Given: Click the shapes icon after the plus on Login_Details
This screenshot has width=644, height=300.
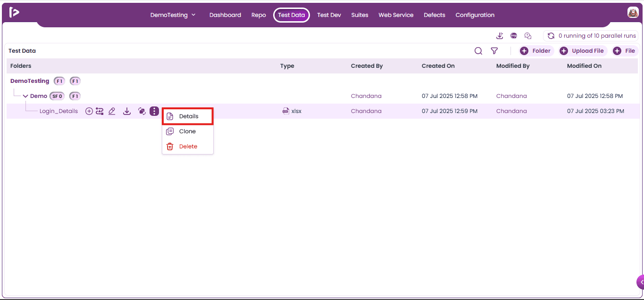Looking at the screenshot, I should click(100, 111).
